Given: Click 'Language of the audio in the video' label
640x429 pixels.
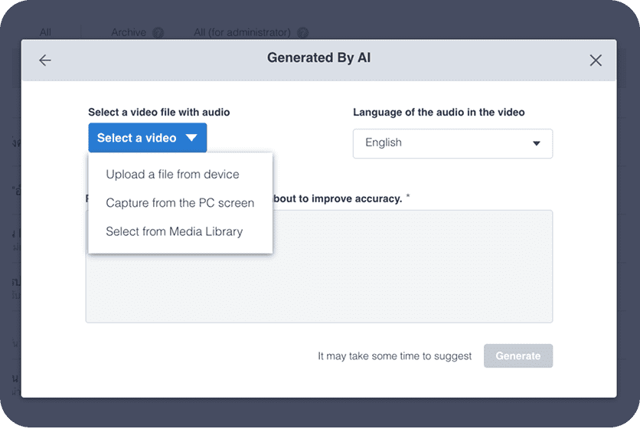Looking at the screenshot, I should pos(439,113).
